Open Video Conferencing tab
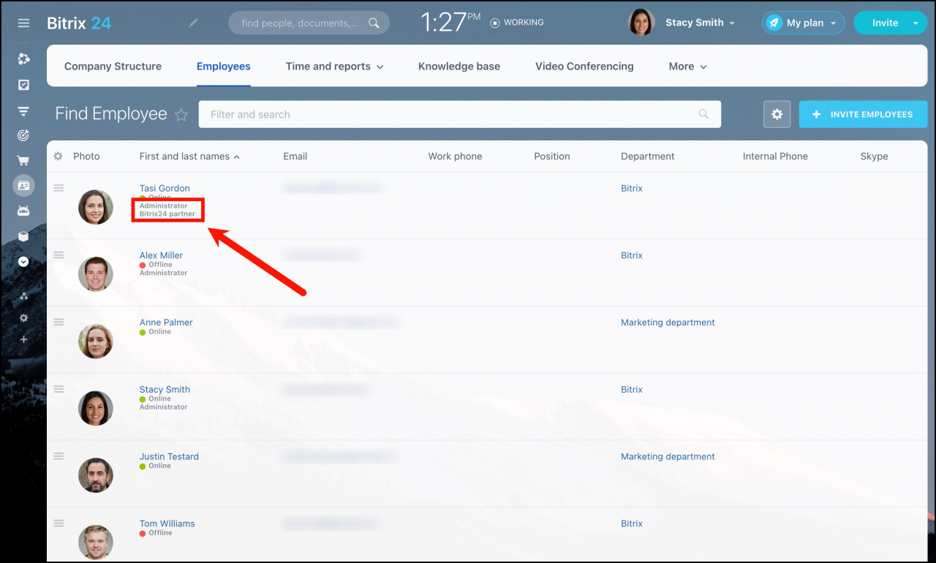936x563 pixels. (584, 66)
